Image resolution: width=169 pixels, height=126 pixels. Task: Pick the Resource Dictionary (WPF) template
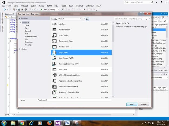(x=81, y=64)
